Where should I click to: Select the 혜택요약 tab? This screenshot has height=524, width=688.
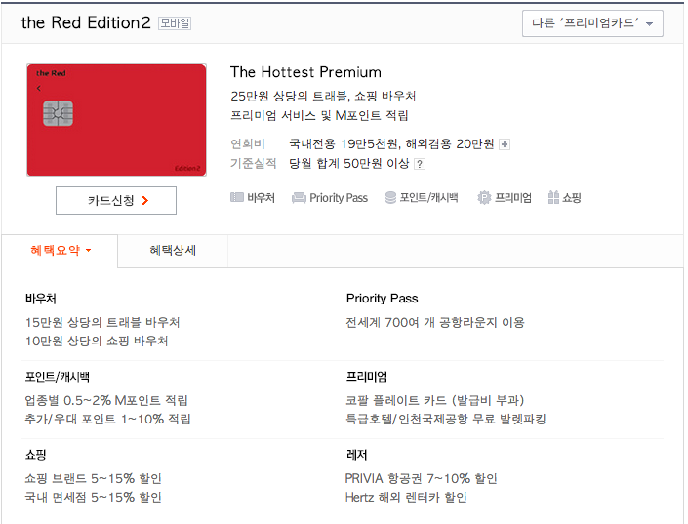pyautogui.click(x=60, y=251)
